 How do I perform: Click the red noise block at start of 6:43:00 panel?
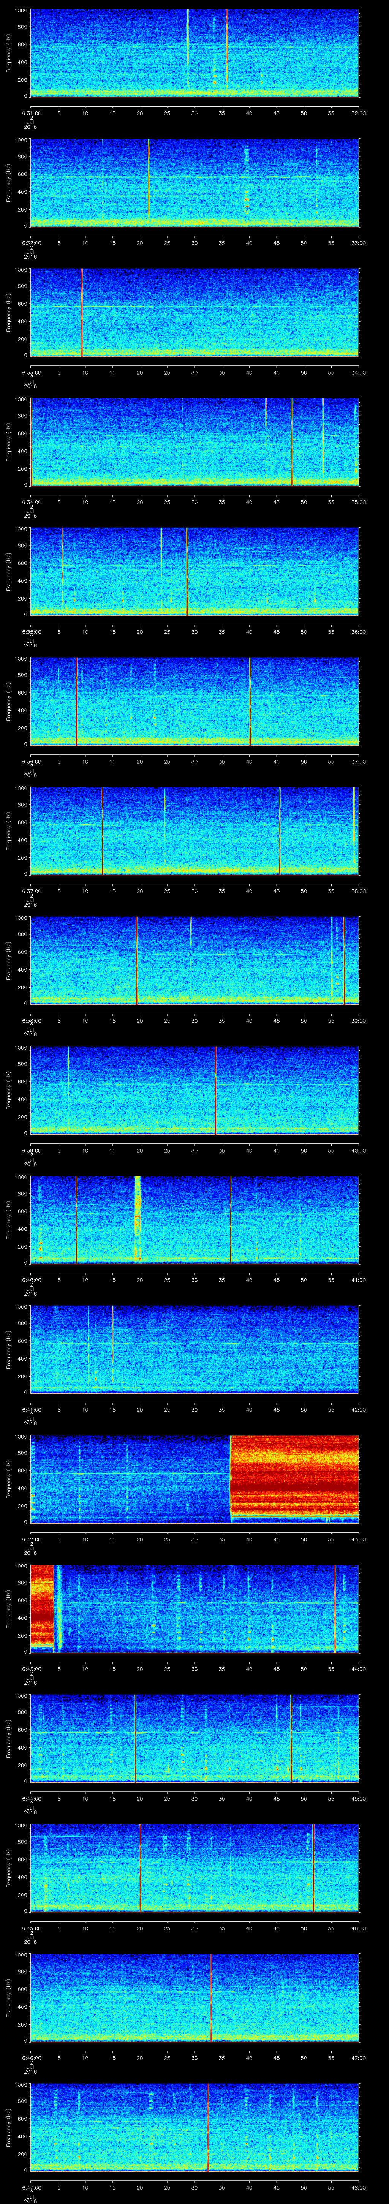[x=43, y=1608]
